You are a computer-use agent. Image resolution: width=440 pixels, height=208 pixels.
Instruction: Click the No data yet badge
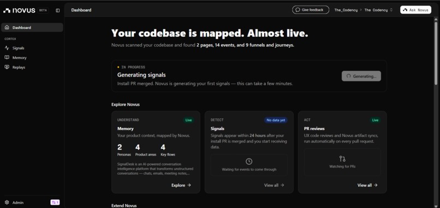(276, 120)
